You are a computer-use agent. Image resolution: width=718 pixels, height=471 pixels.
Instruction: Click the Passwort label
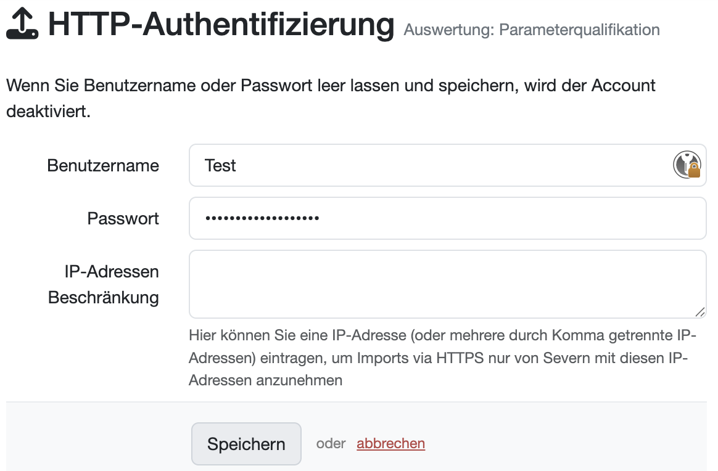tap(123, 218)
